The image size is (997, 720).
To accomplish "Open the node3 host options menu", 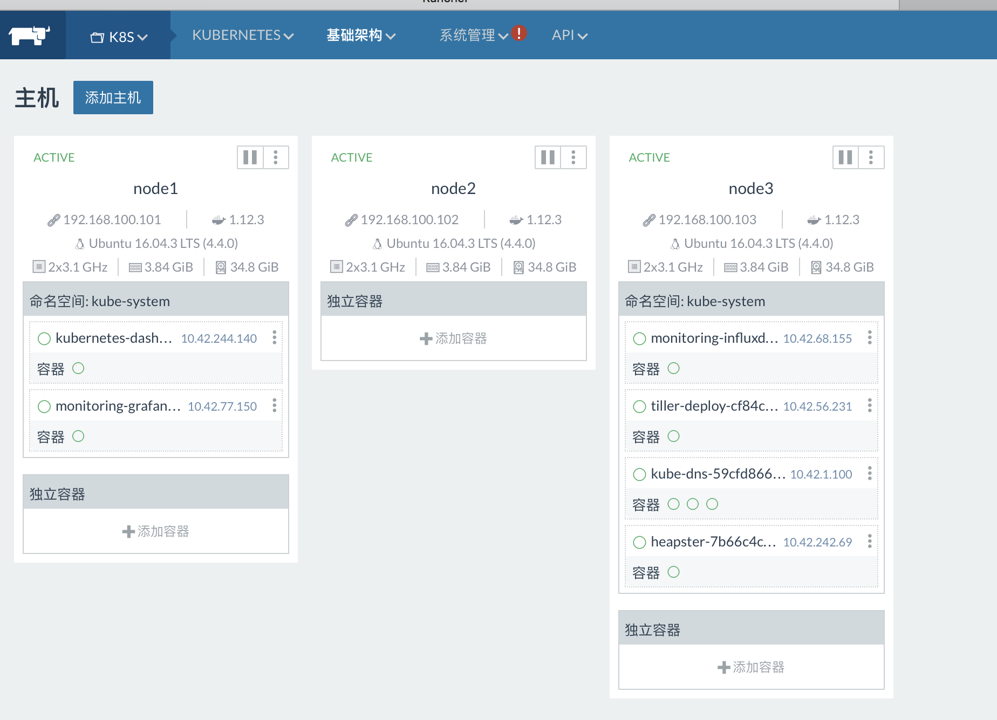I will pos(870,157).
